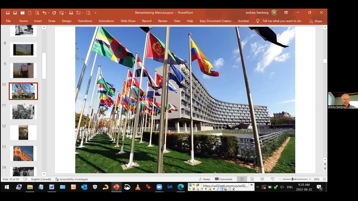Click the Undo arrow icon

coord(44,13)
